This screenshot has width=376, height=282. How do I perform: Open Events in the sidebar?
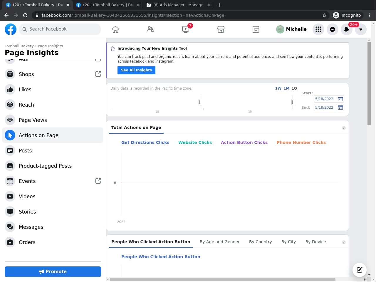click(x=53, y=181)
